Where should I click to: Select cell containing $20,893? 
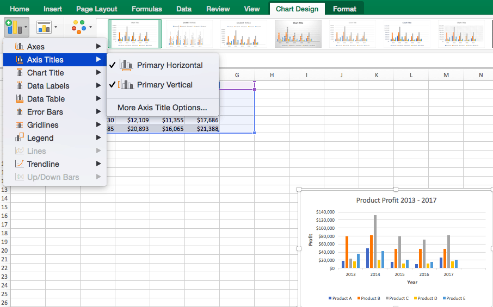pos(132,129)
